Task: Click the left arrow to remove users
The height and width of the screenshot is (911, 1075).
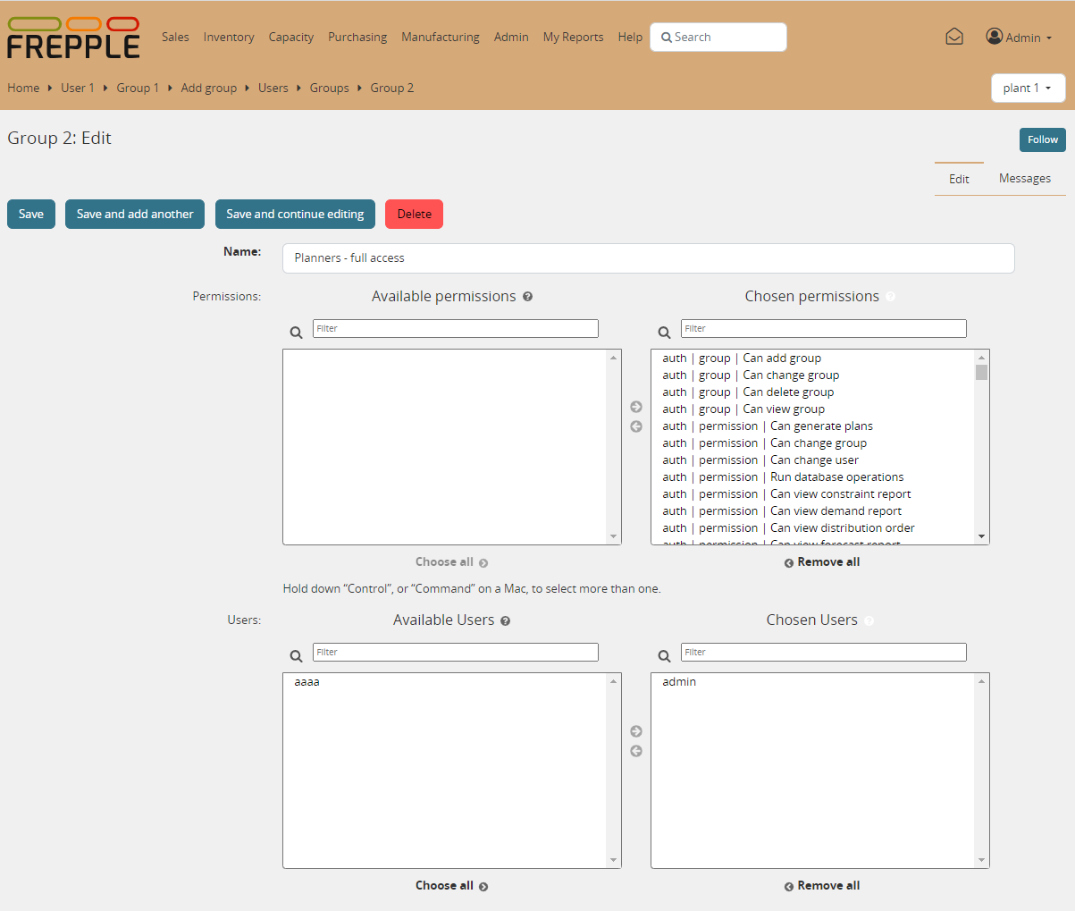Action: [636, 751]
